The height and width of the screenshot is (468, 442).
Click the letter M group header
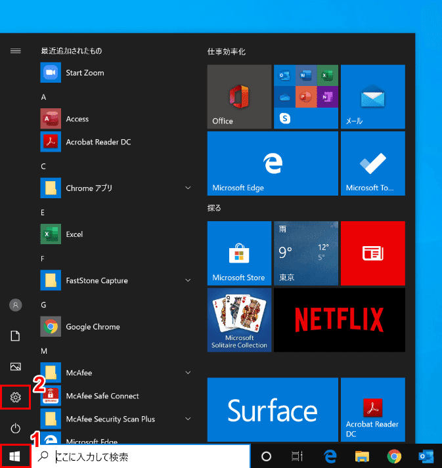tap(44, 351)
